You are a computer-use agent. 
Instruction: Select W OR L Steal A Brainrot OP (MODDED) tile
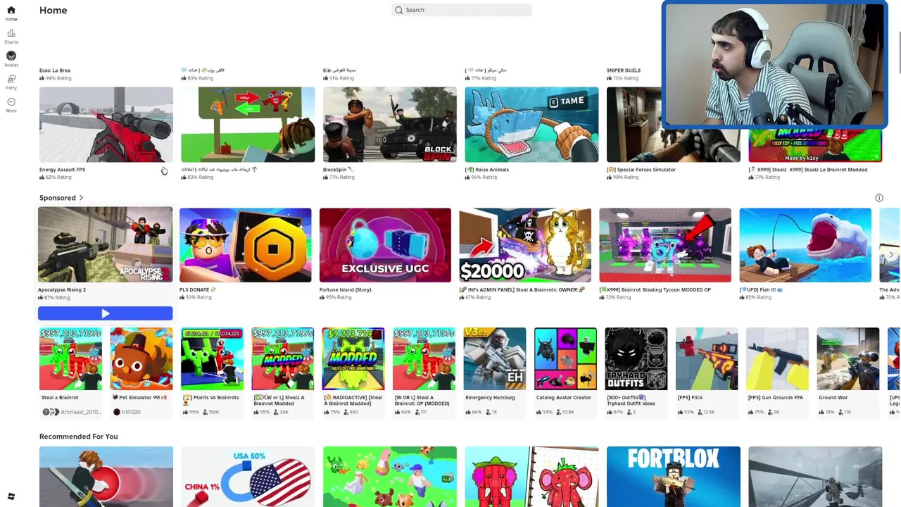point(424,358)
